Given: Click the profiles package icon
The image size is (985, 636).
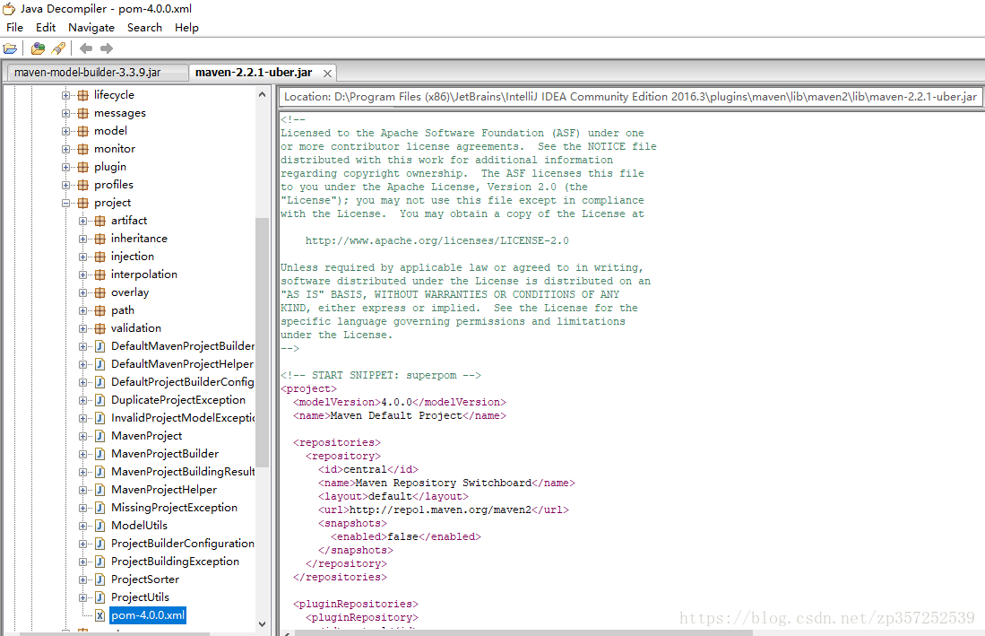Looking at the screenshot, I should 83,185.
